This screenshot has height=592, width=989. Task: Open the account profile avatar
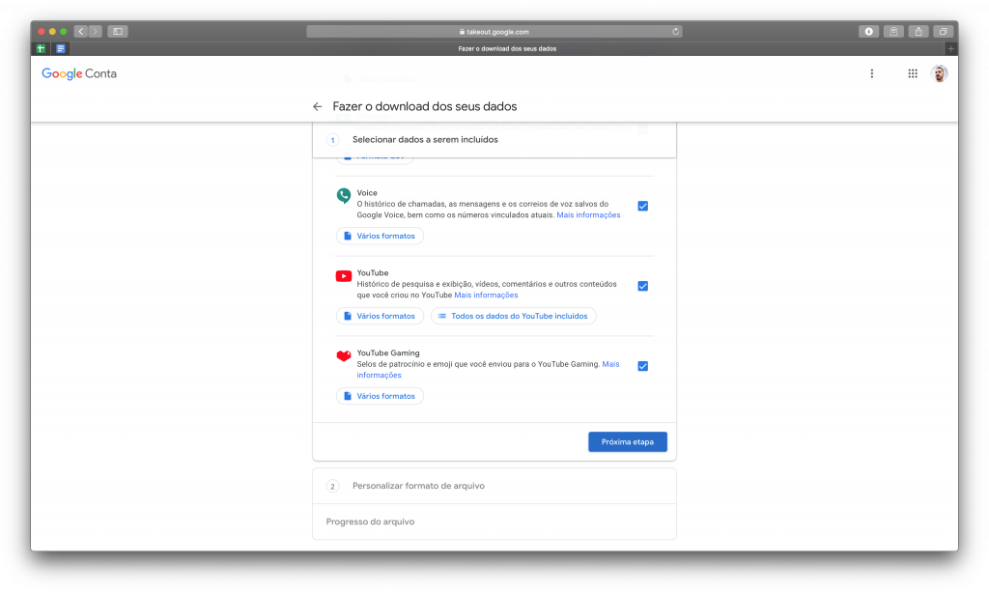tap(939, 73)
